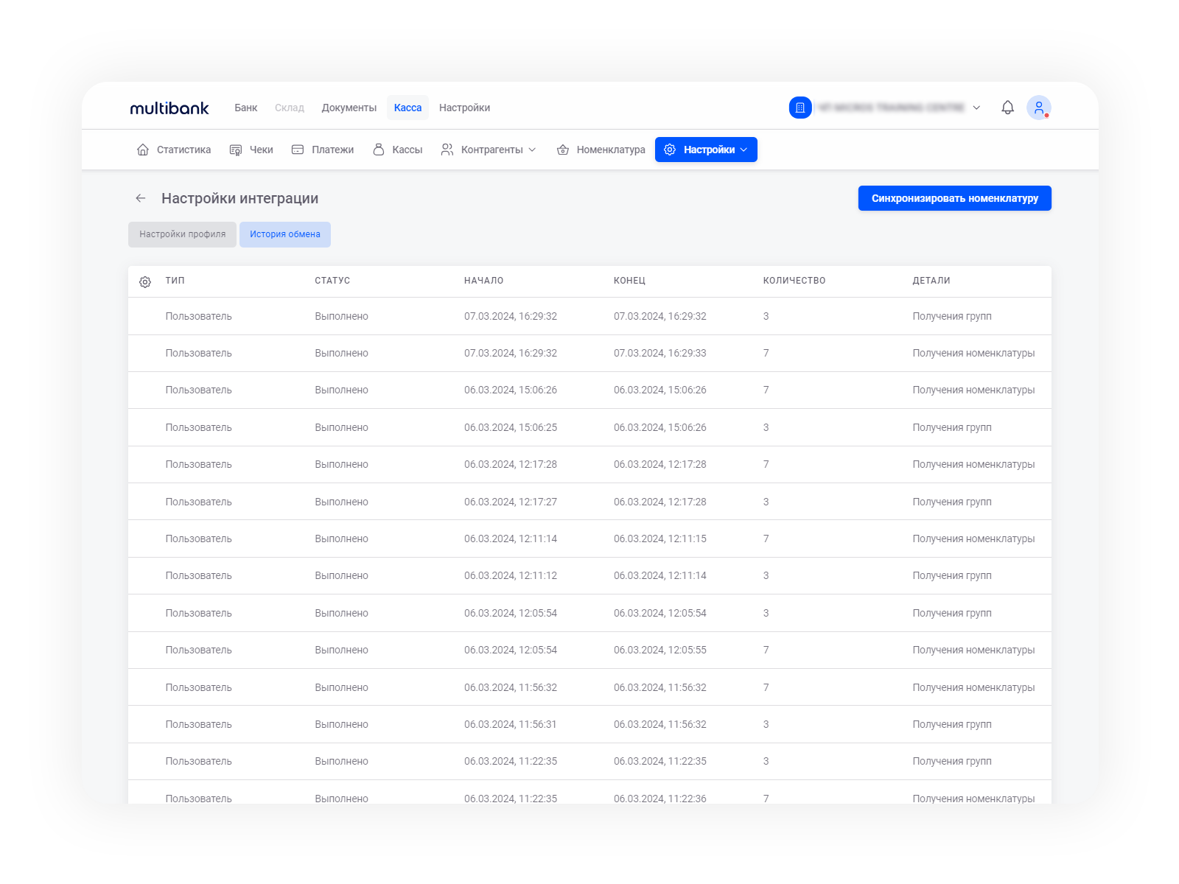Open Статистика with the home icon
Viewport: 1179px width, 884px height.
(174, 150)
